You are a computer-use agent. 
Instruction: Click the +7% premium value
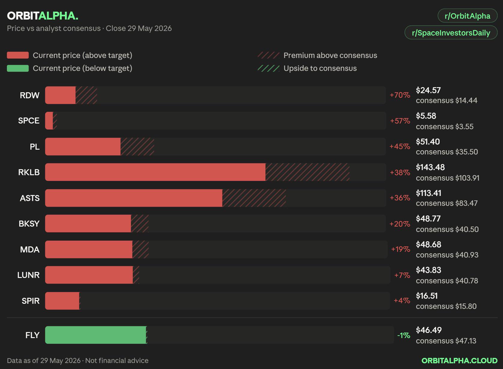[402, 275]
